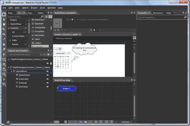
Task: Switch to the Resources tab
Action: point(158,13)
